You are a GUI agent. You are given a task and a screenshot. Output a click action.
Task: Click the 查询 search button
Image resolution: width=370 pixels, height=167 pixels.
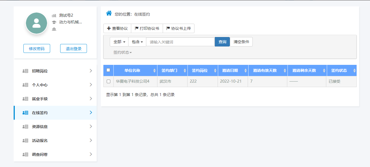pos(222,42)
